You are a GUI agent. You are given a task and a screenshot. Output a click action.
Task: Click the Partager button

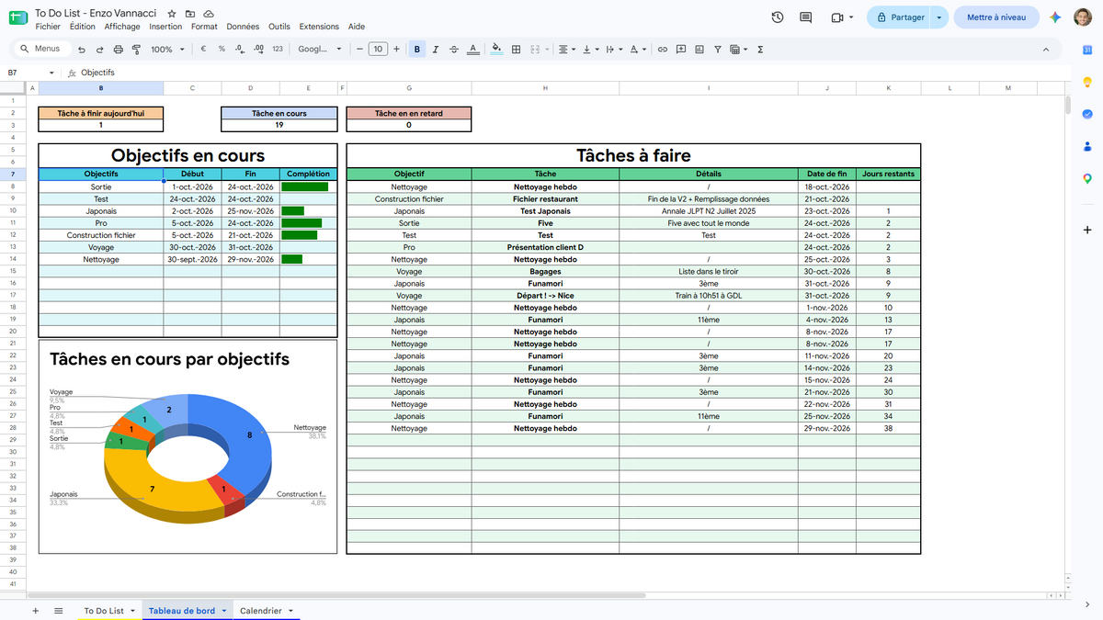click(899, 17)
